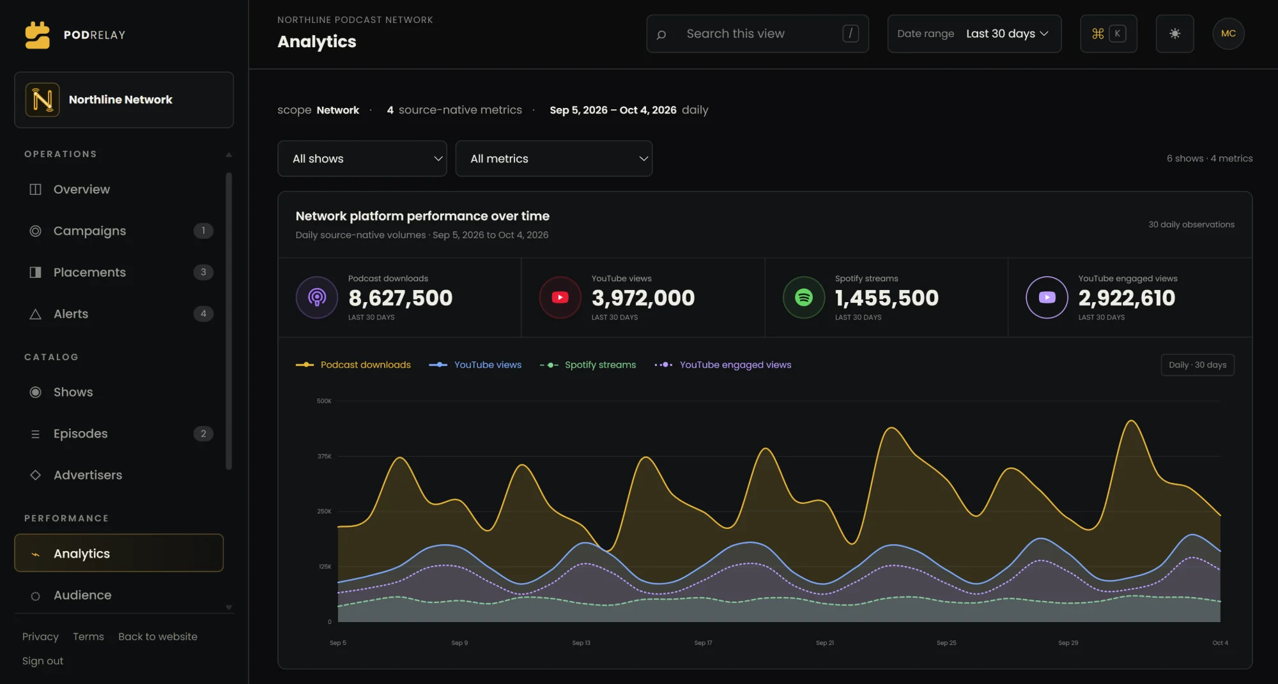1278x684 pixels.
Task: Click Sign out
Action: (x=43, y=661)
